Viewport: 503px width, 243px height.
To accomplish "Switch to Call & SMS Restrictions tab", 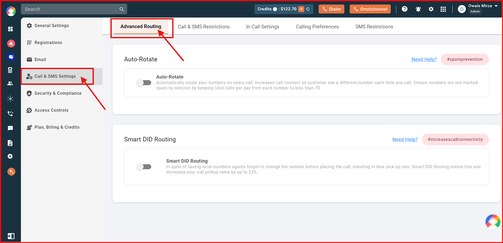I will [x=204, y=27].
